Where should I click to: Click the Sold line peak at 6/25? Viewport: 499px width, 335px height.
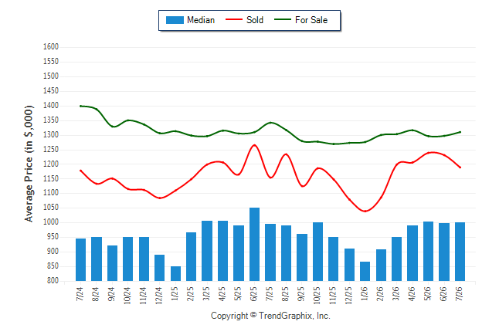pyautogui.click(x=254, y=145)
